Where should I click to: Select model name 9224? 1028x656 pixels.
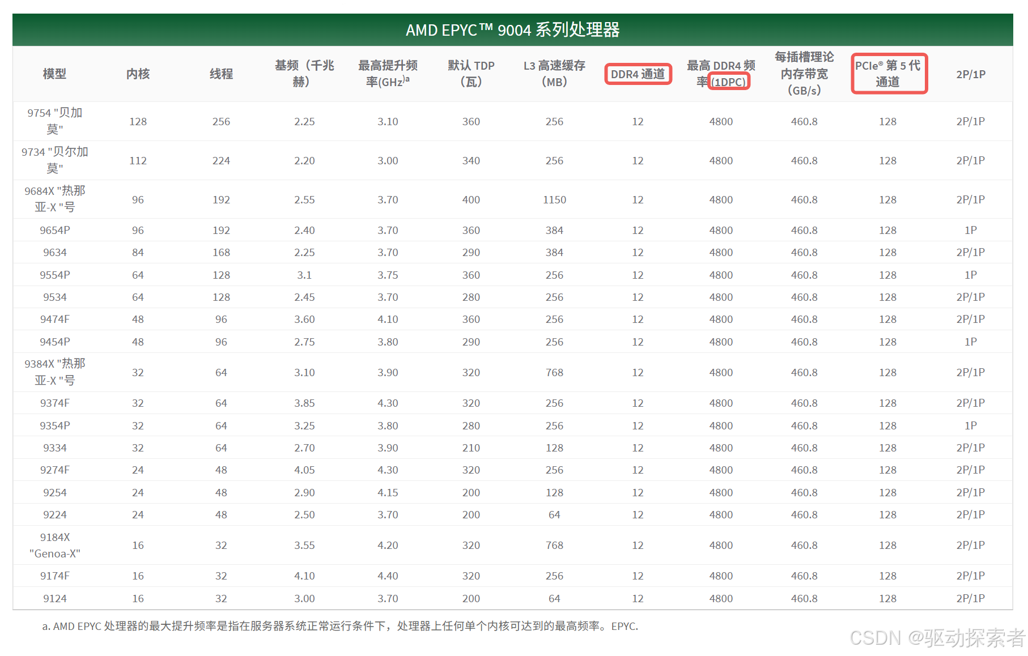(55, 514)
